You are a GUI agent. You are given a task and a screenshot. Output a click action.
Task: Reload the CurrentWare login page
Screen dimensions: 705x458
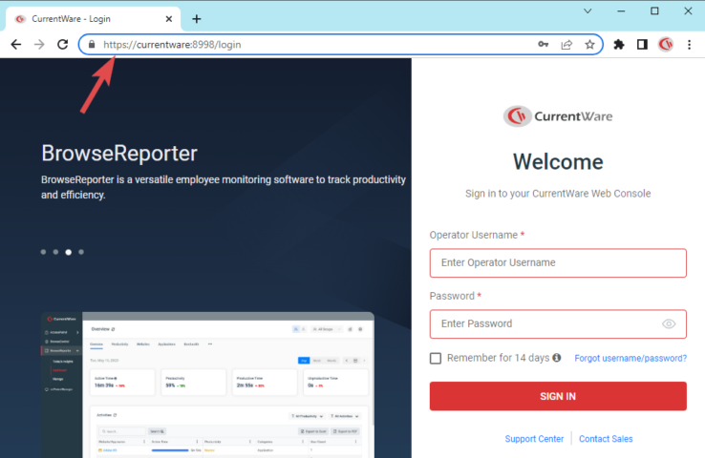(x=62, y=45)
